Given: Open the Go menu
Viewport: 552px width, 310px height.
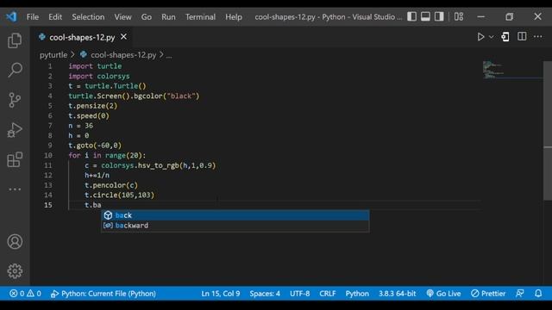Looking at the screenshot, I should [146, 17].
